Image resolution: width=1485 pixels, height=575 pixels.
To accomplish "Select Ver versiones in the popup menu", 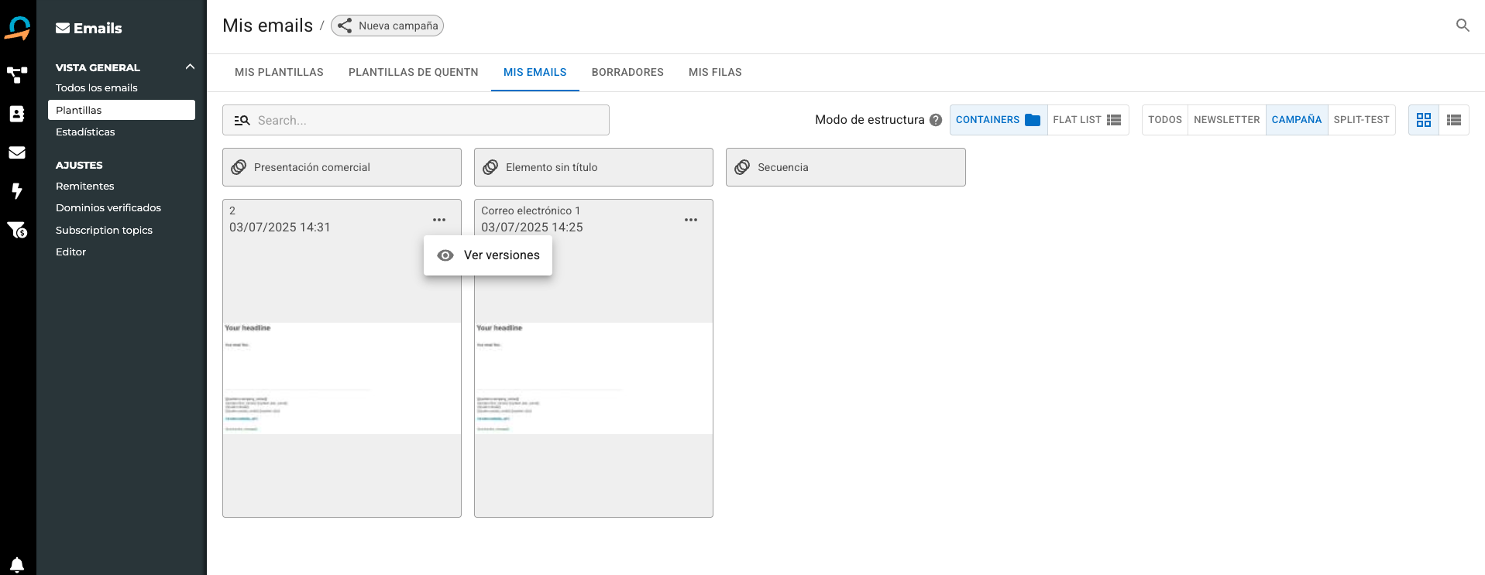I will [x=488, y=255].
